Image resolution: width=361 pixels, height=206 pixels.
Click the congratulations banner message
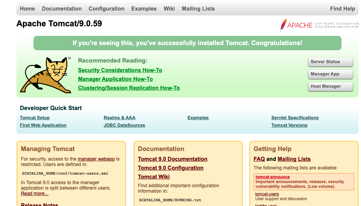[x=188, y=43]
